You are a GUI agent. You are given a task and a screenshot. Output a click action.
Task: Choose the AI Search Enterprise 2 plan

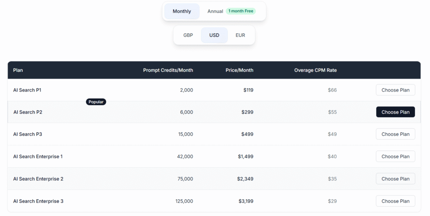point(396,179)
